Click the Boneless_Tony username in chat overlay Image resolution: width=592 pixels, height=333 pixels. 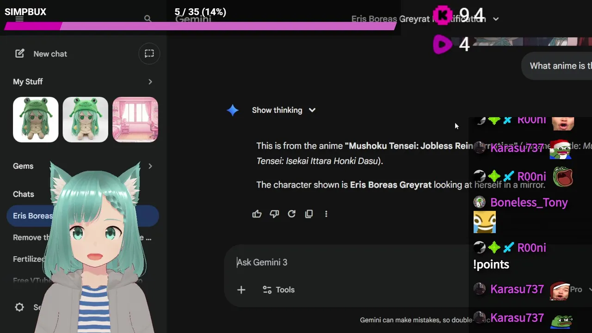click(529, 202)
